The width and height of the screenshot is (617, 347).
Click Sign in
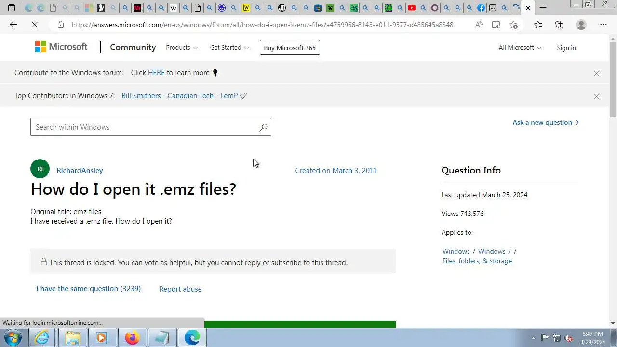(x=566, y=48)
